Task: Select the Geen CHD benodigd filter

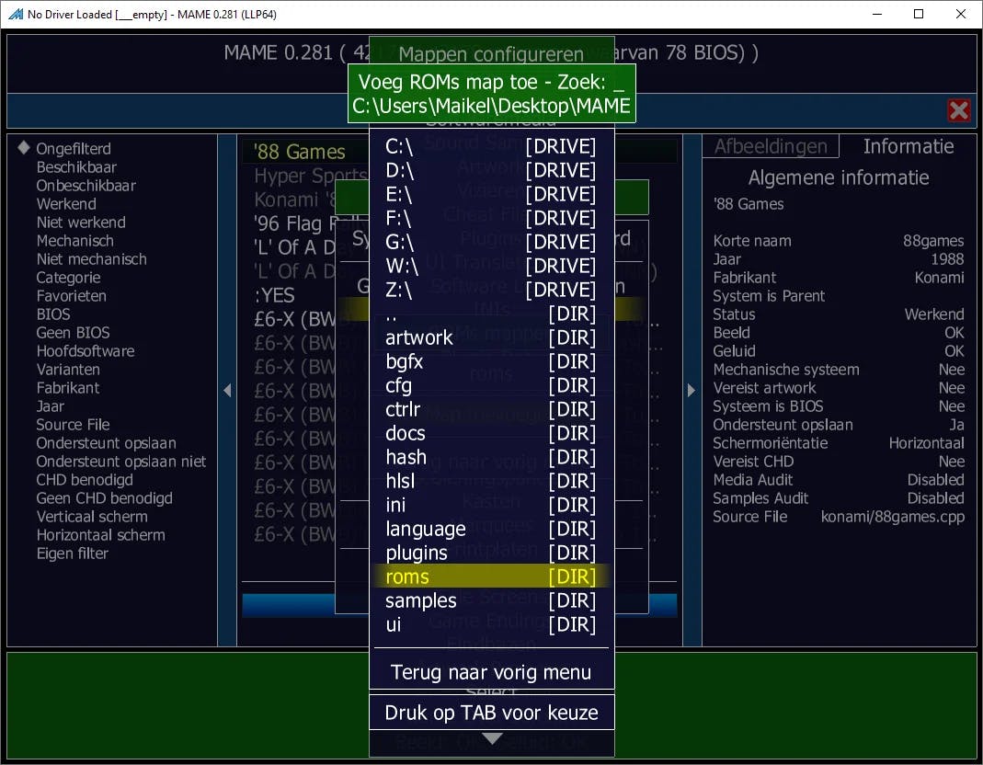Action: pos(104,497)
